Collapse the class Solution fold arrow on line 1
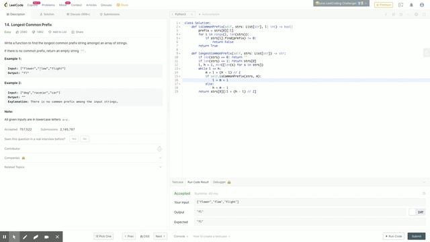 (179, 23)
